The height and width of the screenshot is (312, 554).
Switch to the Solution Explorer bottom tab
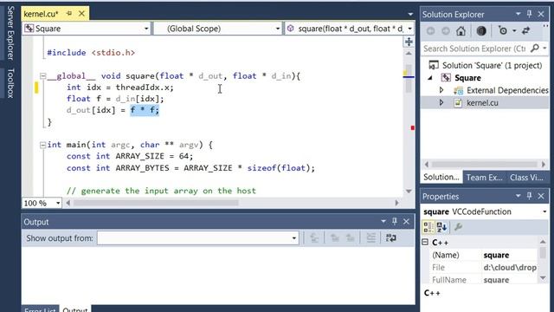coord(441,177)
